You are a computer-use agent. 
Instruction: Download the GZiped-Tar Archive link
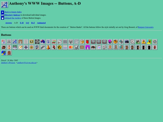[13, 18]
